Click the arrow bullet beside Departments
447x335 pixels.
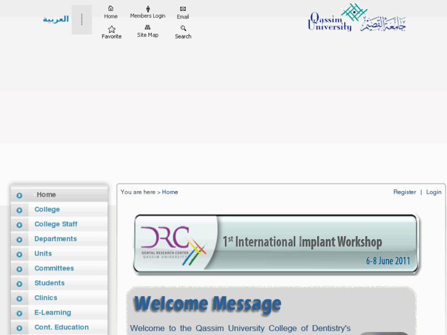(19, 240)
